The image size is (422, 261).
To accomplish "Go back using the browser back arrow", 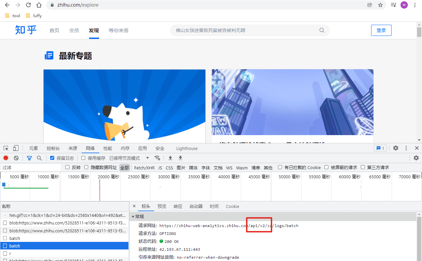I will (7, 5).
